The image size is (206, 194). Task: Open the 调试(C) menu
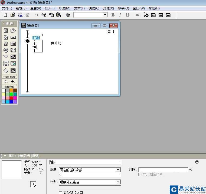pos(94,8)
